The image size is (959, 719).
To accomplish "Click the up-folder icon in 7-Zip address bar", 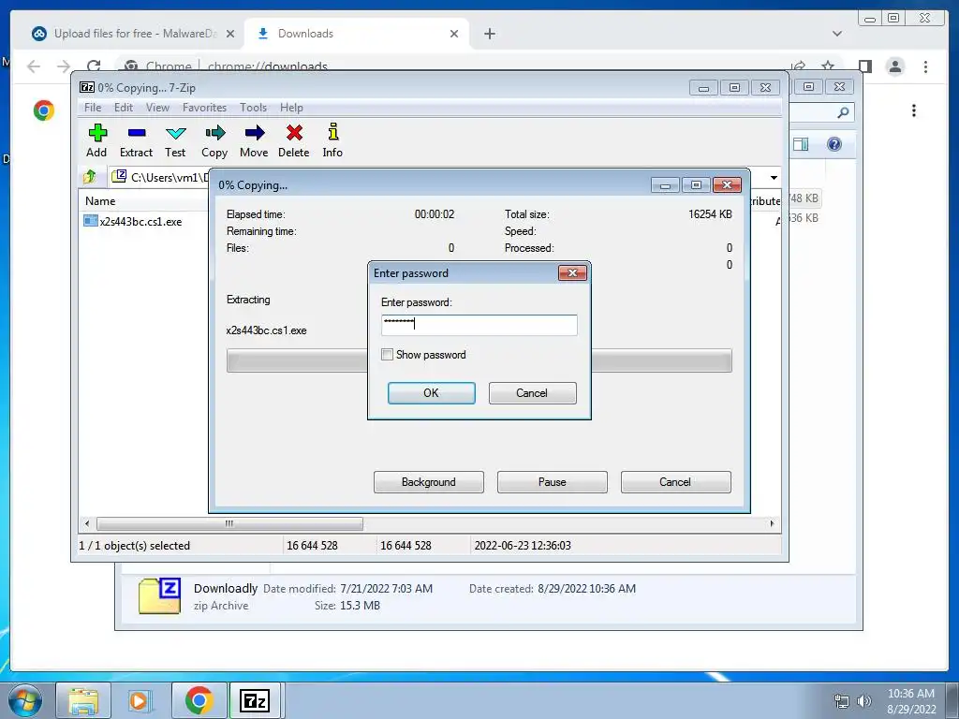I will (90, 177).
